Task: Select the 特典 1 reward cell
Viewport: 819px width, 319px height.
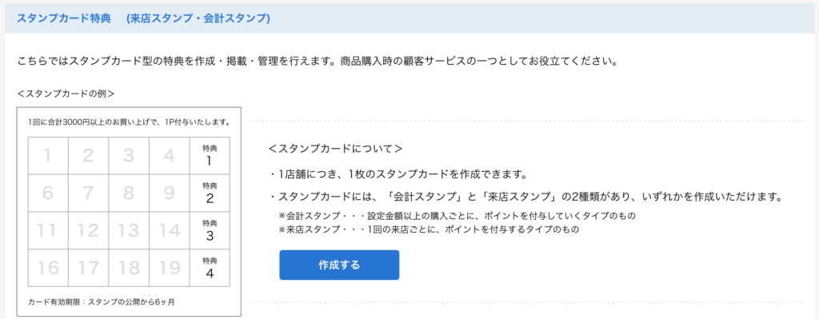Action: click(x=210, y=156)
